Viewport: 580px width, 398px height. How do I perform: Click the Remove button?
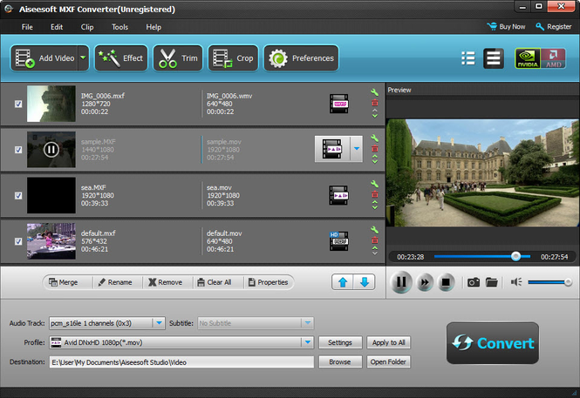pos(166,282)
